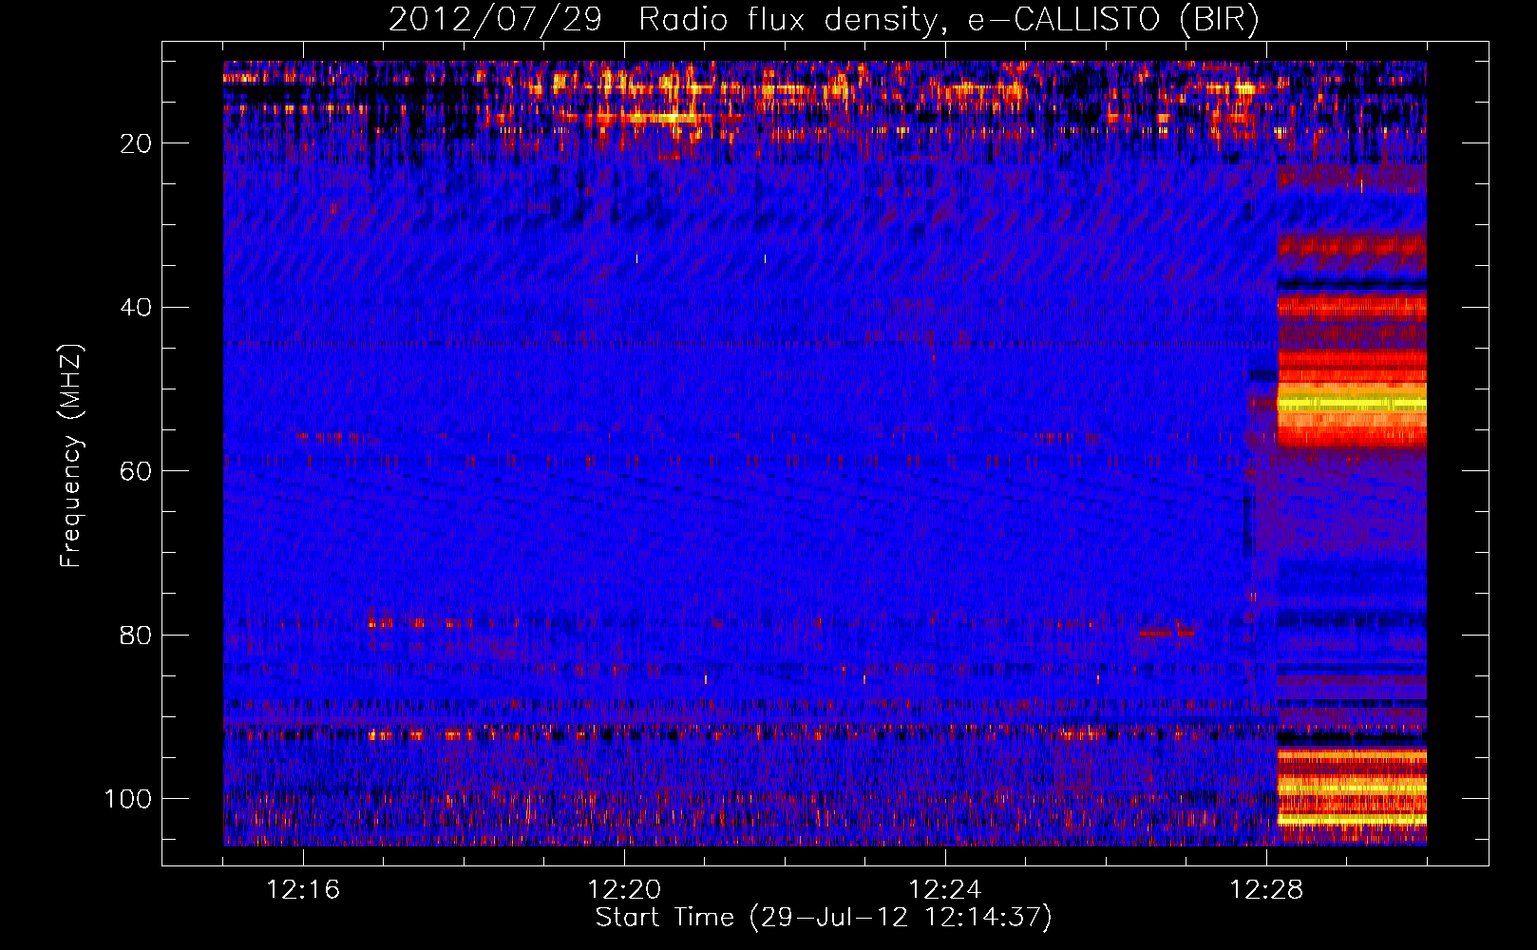Click the 100 MHz frequency tick label

(128, 799)
